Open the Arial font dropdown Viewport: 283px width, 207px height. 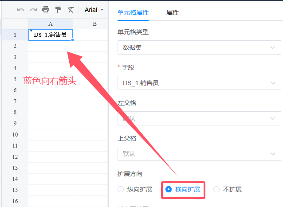point(94,10)
